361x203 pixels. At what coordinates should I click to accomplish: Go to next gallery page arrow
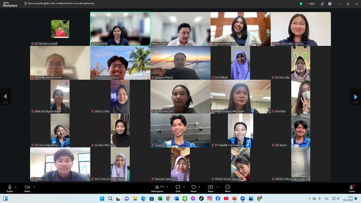point(355,97)
